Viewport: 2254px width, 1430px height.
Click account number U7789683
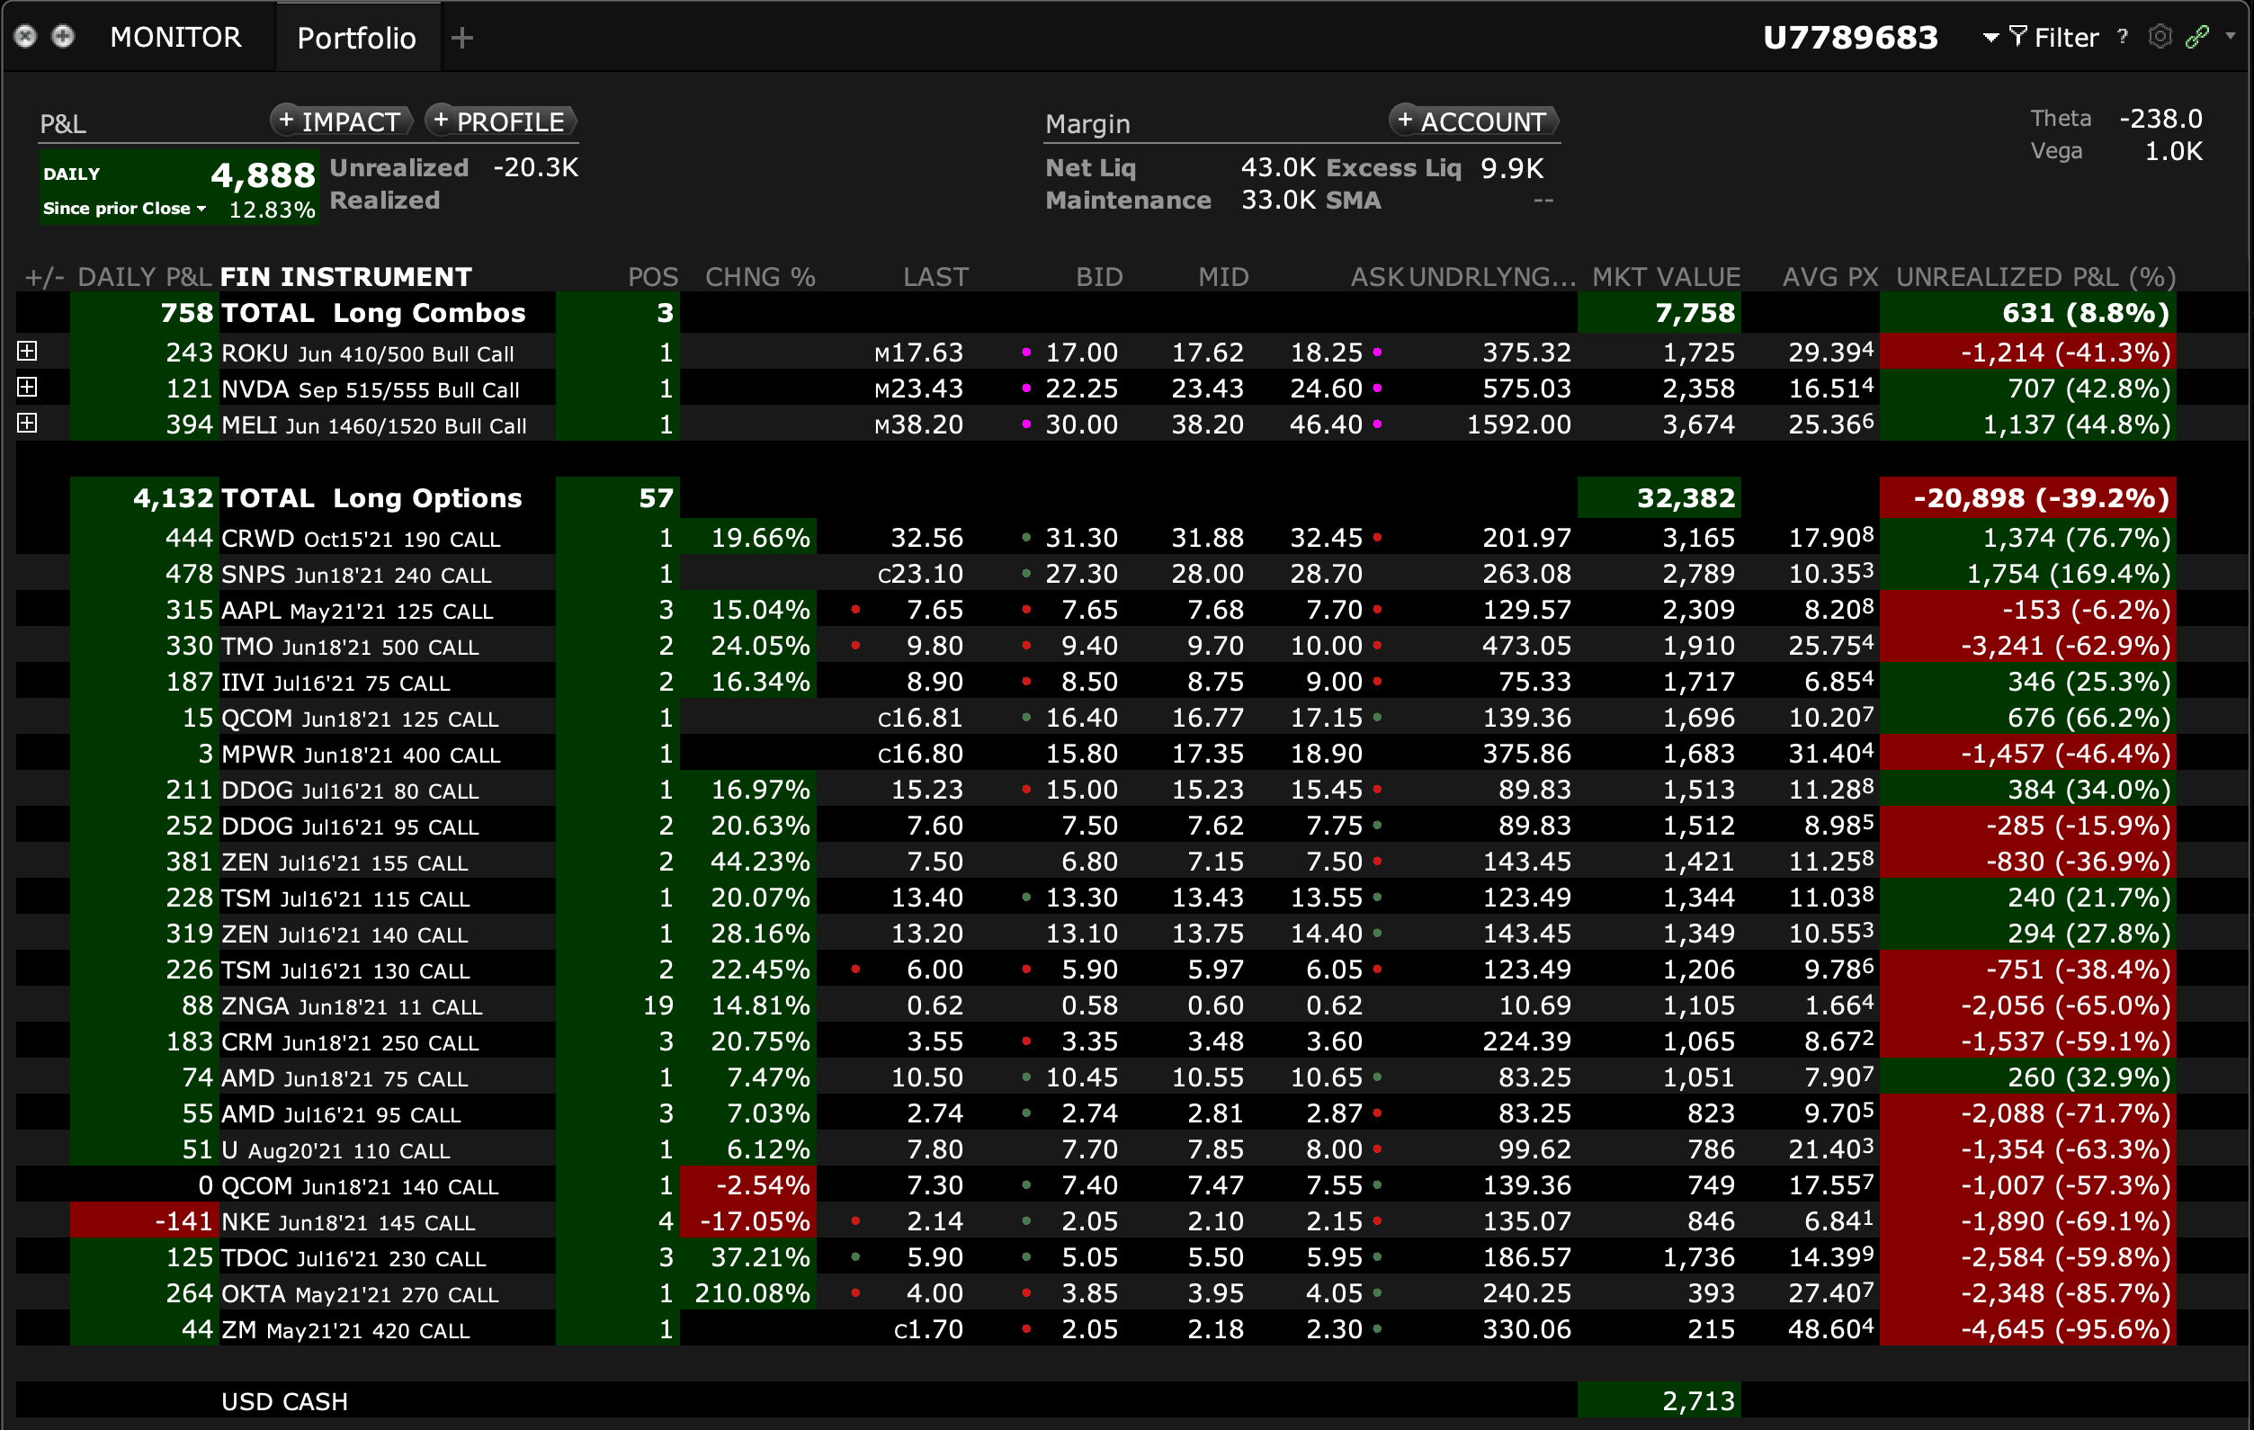pyautogui.click(x=1849, y=38)
